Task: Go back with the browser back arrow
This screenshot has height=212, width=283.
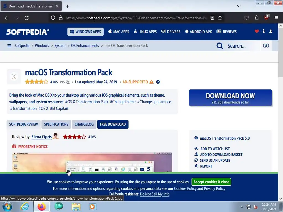Action: [x=7, y=18]
